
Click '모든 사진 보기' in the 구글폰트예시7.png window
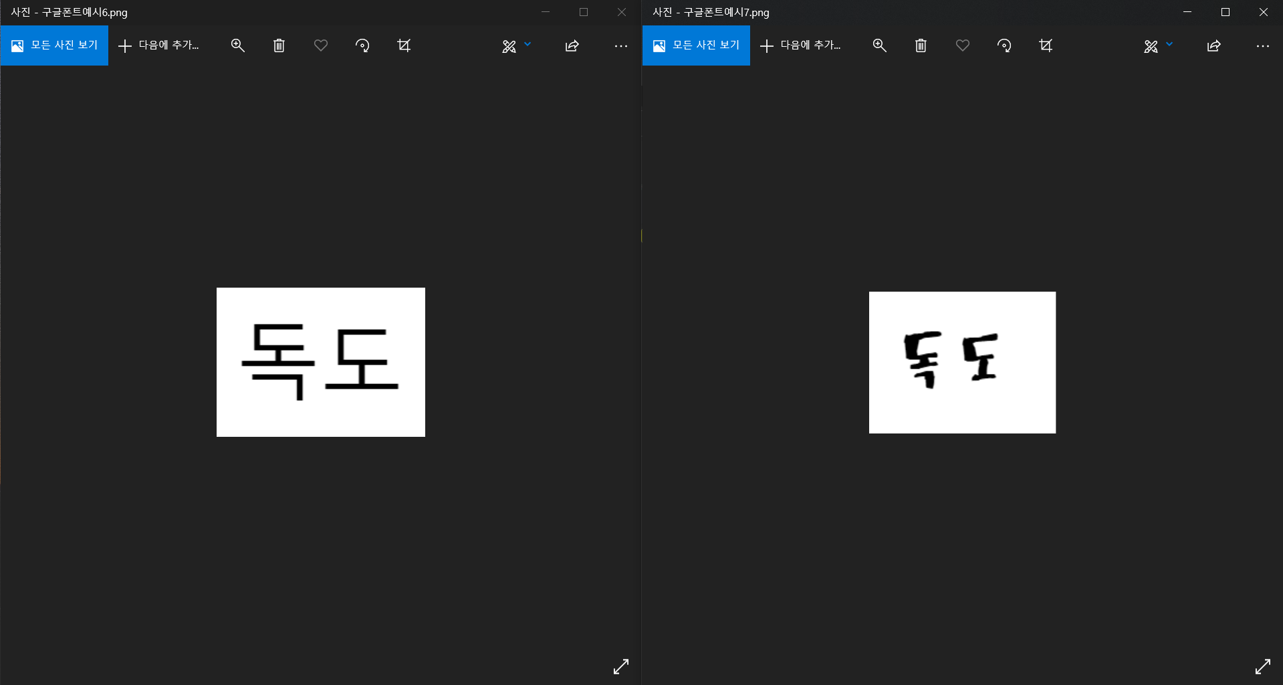click(696, 45)
